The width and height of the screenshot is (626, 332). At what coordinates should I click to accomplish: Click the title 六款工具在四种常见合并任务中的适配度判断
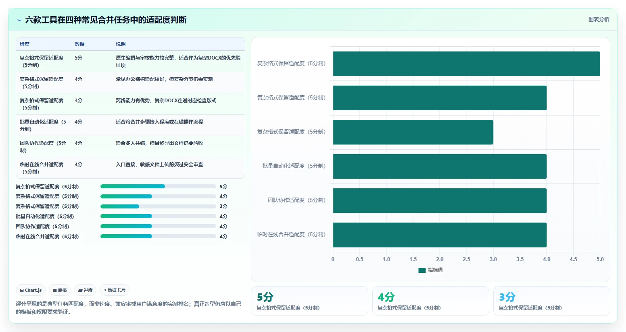tap(106, 20)
